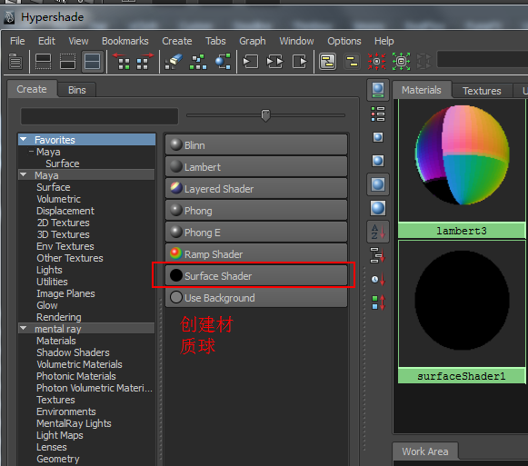Switch to the Bins tab
This screenshot has width=528, height=466.
click(76, 90)
